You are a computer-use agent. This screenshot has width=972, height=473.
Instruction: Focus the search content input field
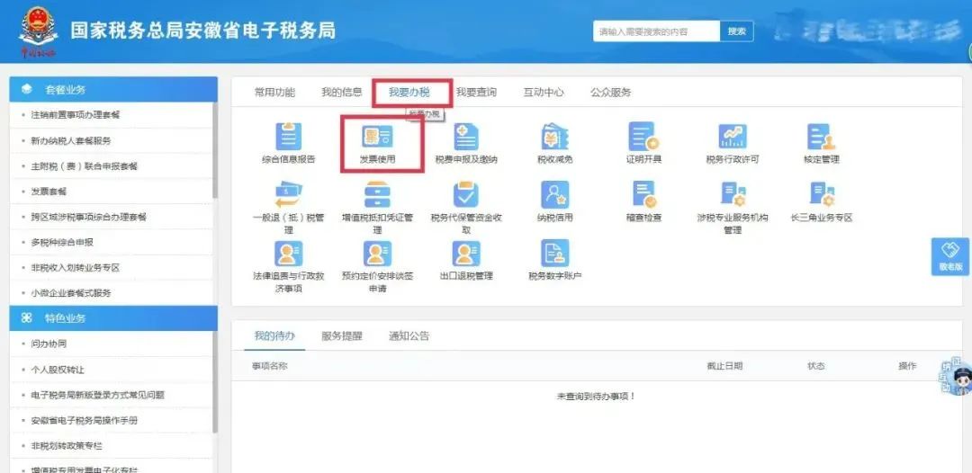click(656, 31)
